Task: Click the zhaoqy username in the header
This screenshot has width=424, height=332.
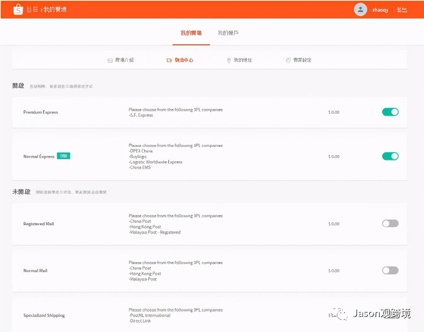Action: (x=380, y=10)
